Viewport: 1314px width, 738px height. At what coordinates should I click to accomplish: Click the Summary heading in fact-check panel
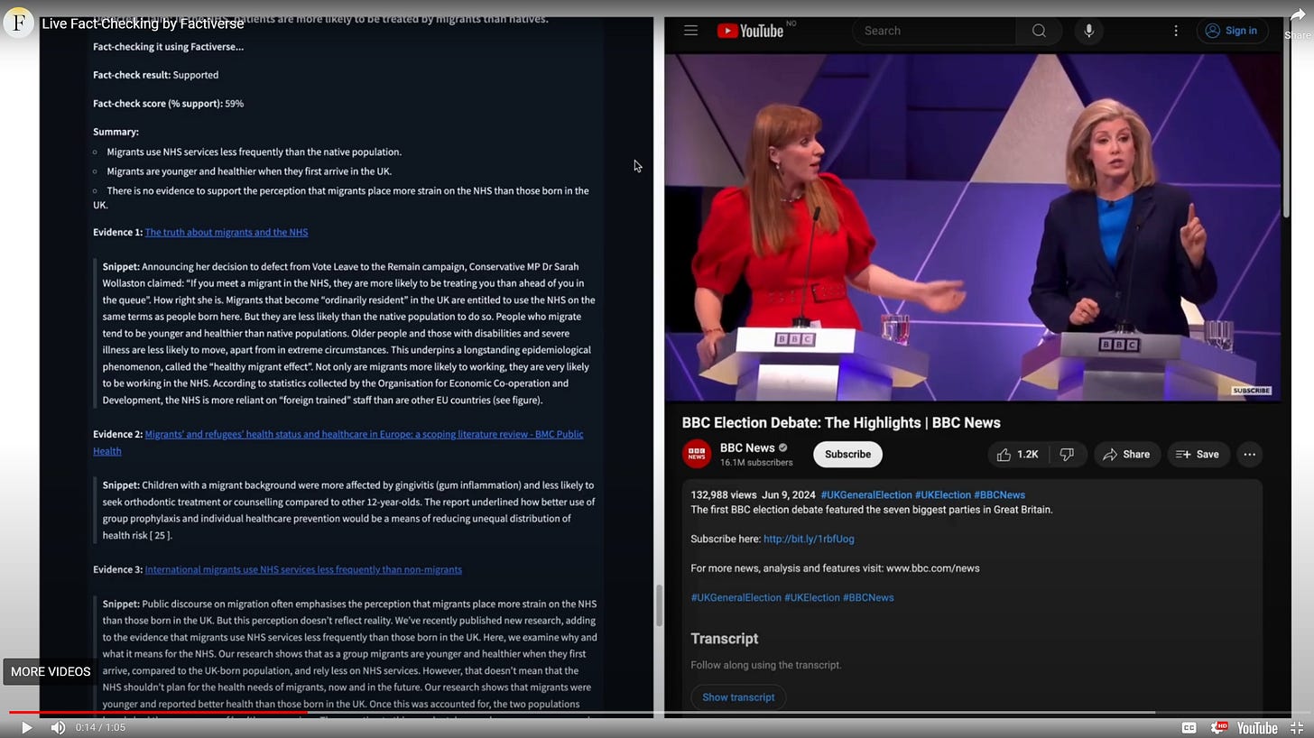116,132
